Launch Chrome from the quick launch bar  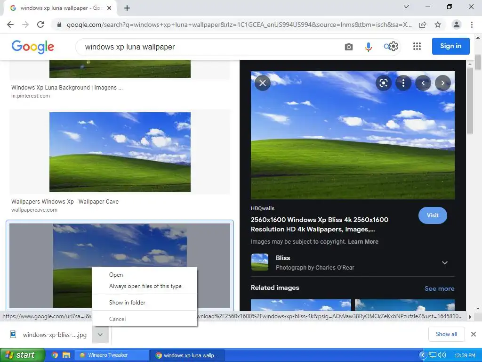coord(55,355)
